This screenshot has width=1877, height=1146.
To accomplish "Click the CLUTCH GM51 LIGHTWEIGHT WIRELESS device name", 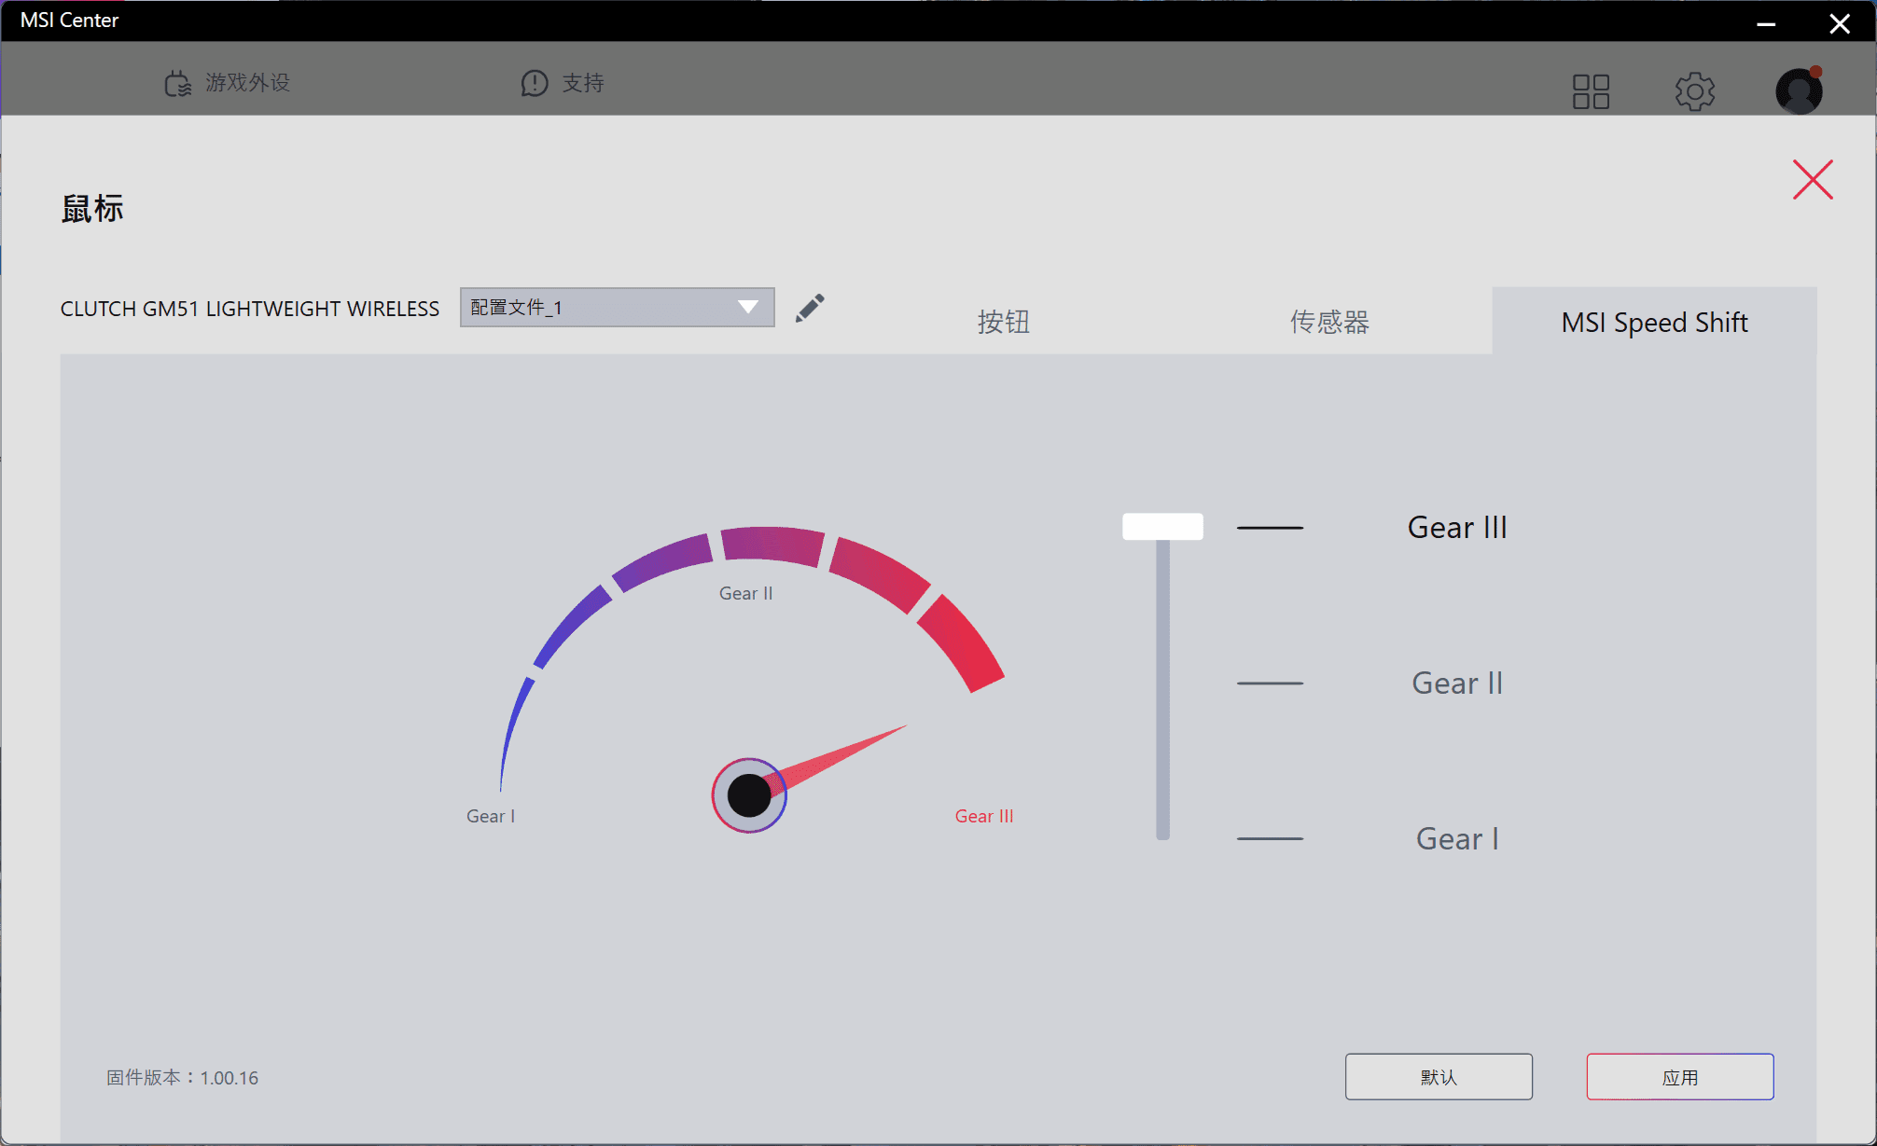I will tap(250, 309).
